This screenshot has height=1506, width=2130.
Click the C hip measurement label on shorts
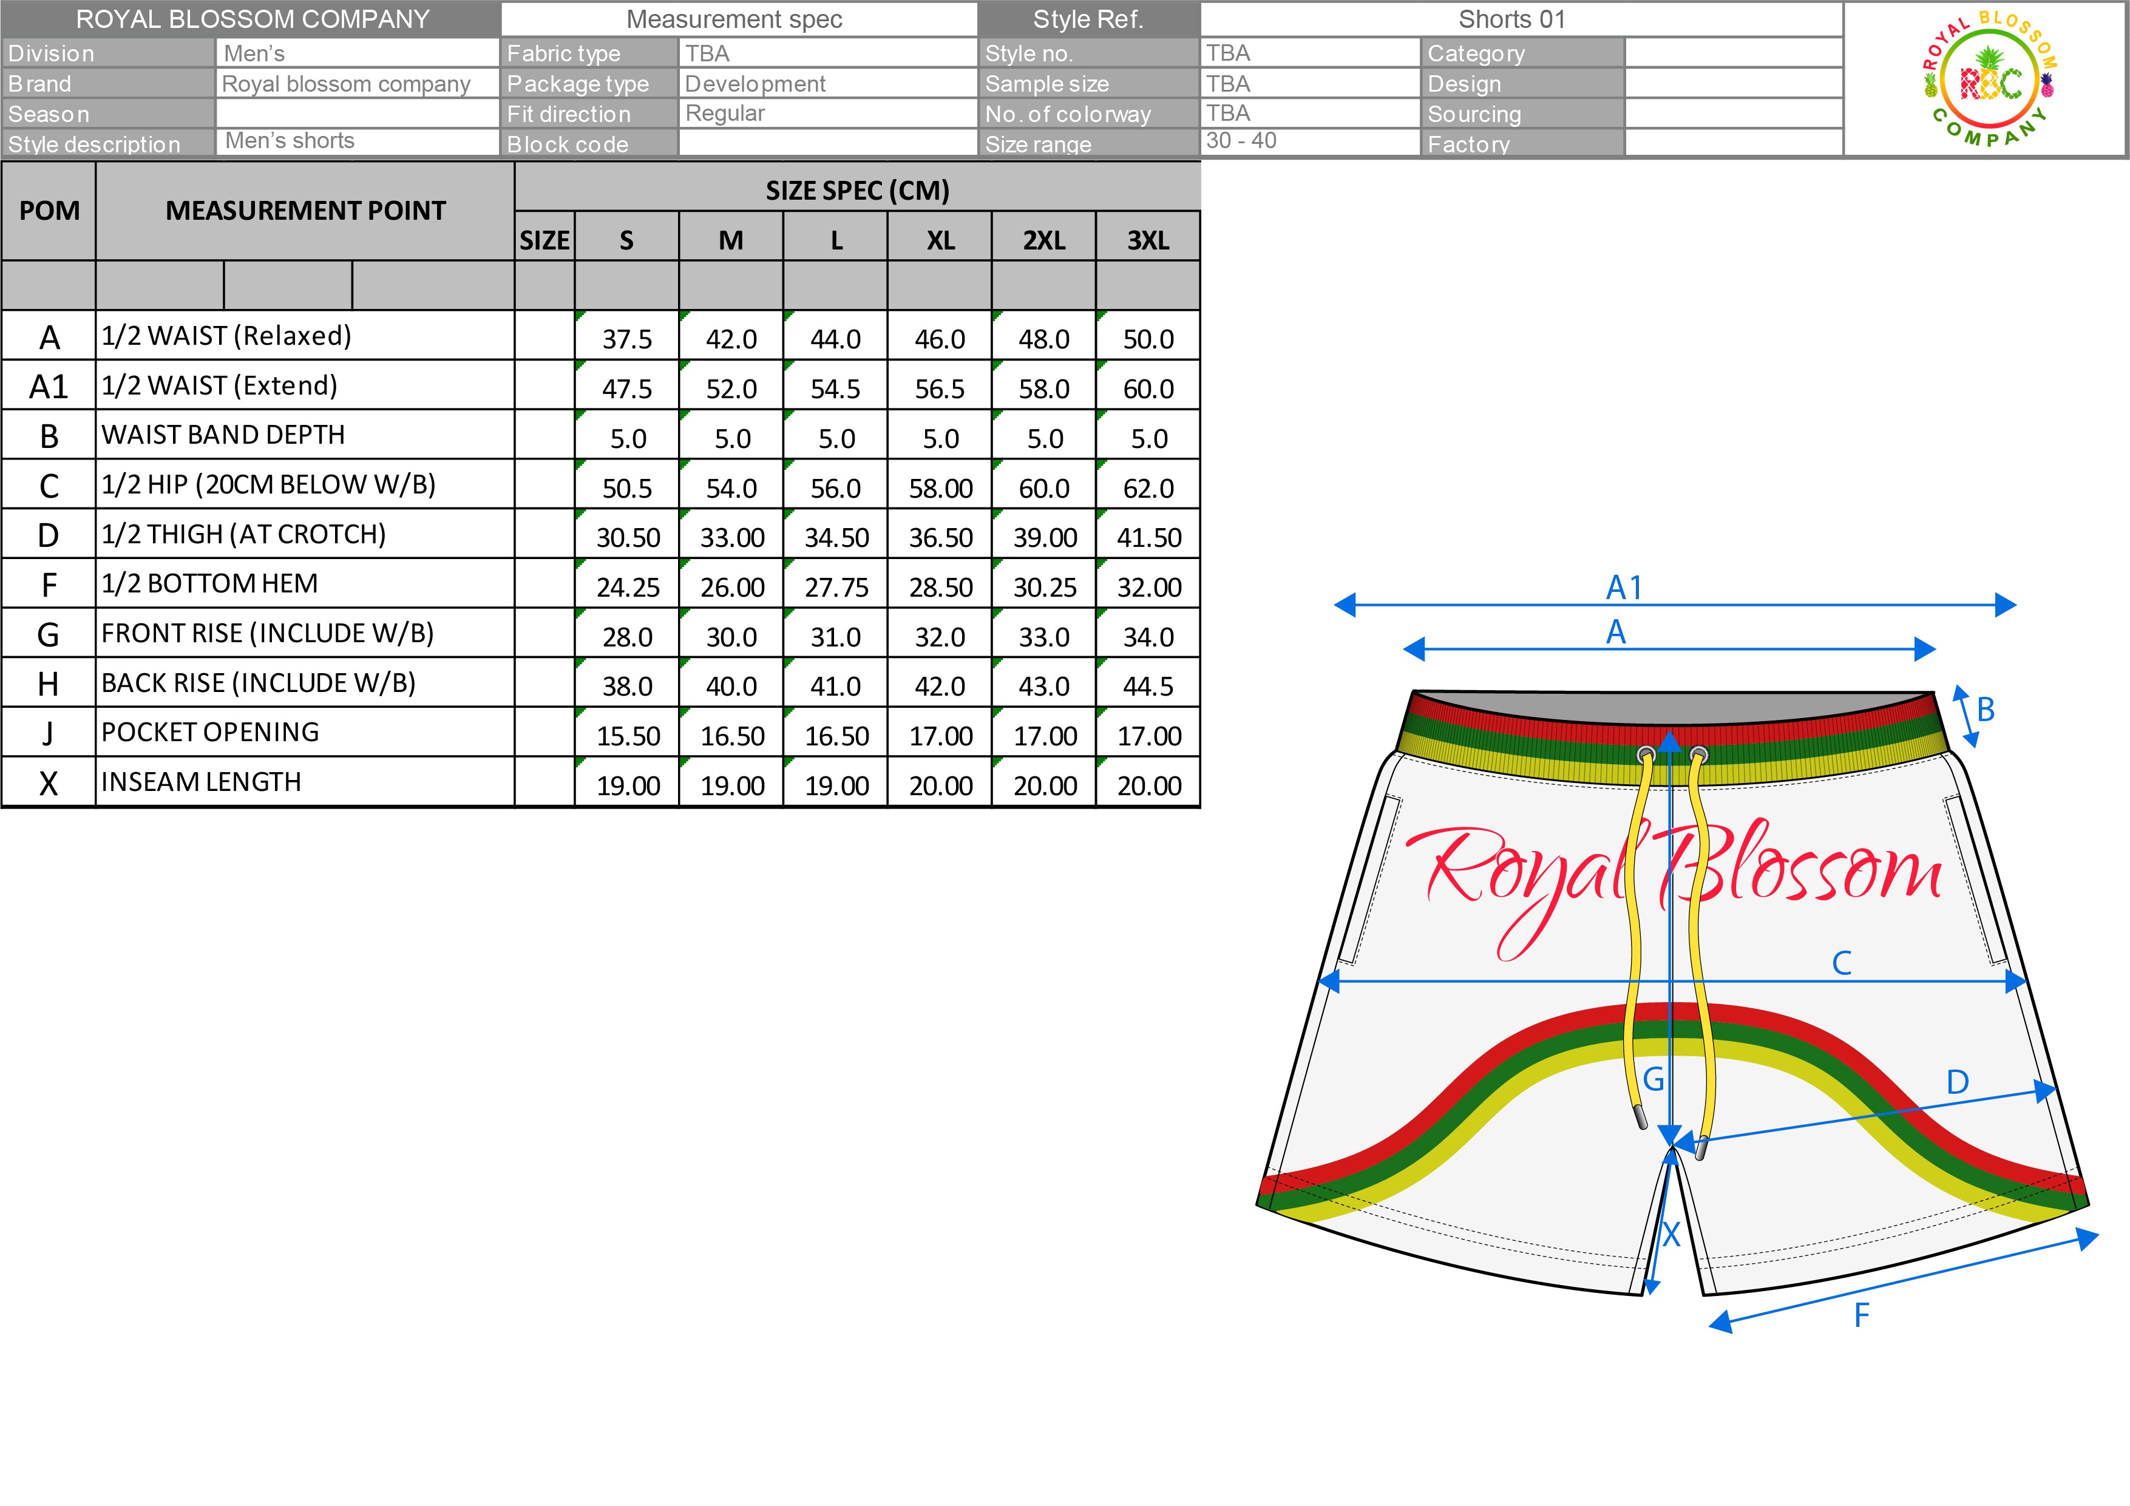(x=1842, y=963)
